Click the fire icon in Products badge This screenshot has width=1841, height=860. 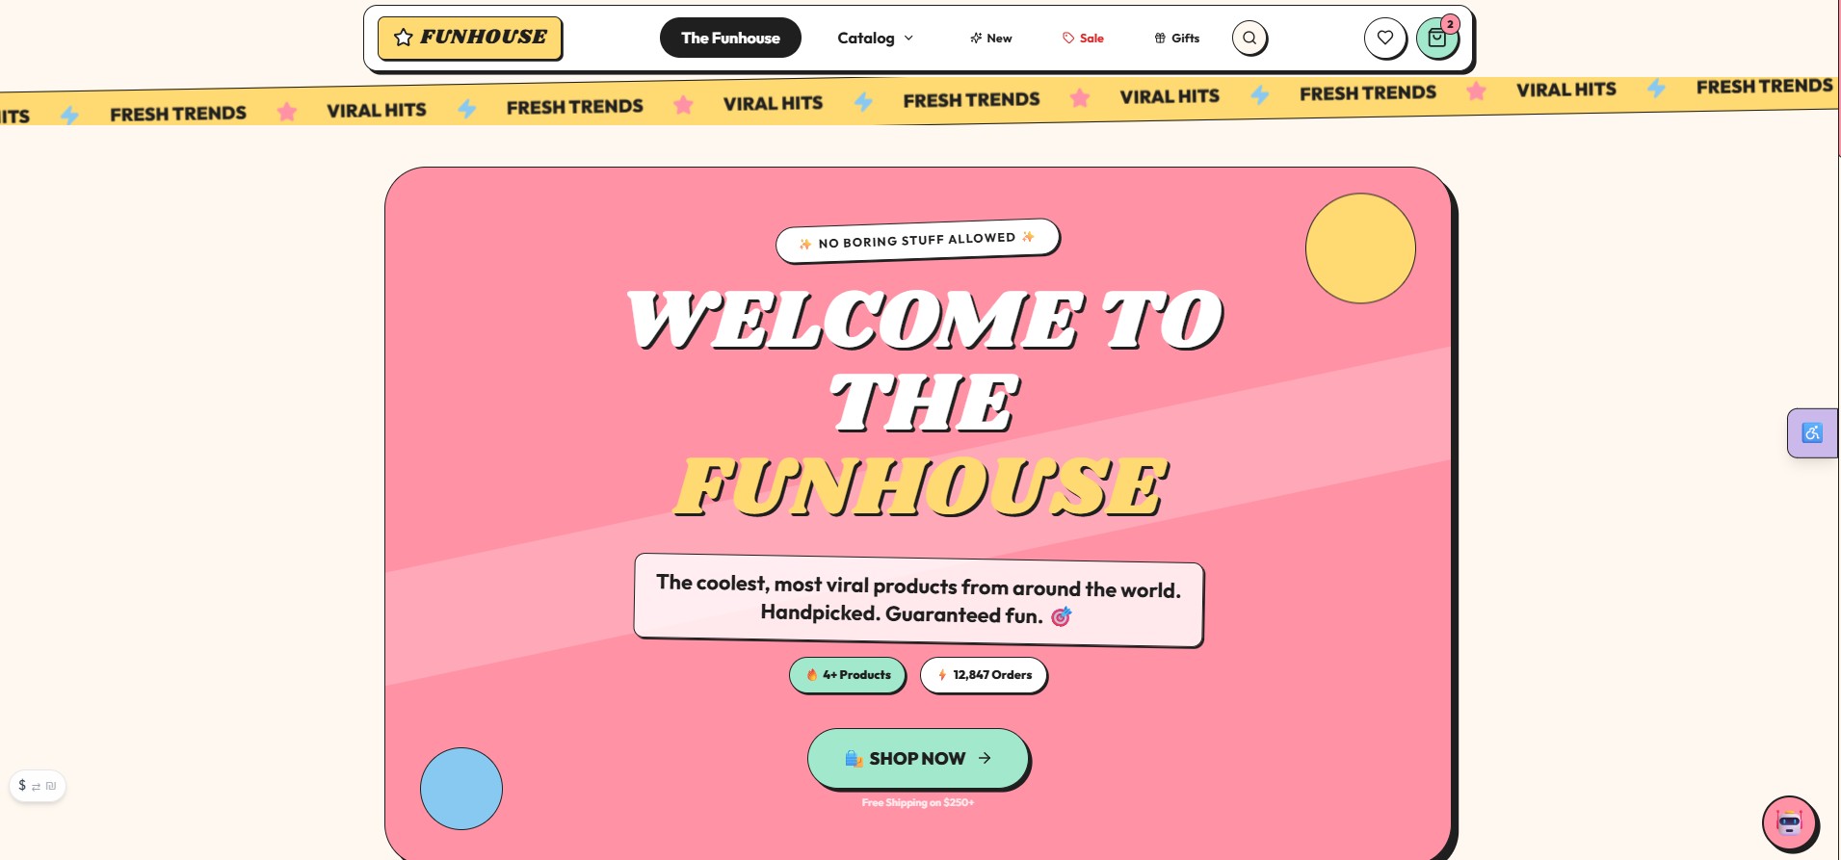pos(812,675)
